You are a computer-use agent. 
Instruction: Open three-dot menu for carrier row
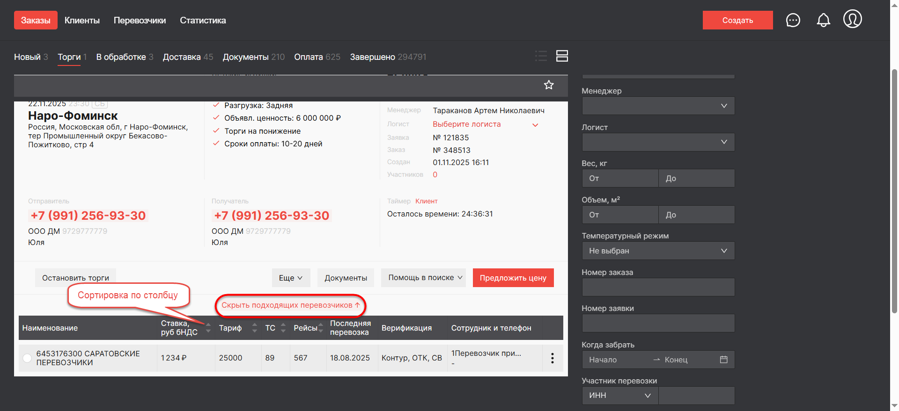point(553,358)
